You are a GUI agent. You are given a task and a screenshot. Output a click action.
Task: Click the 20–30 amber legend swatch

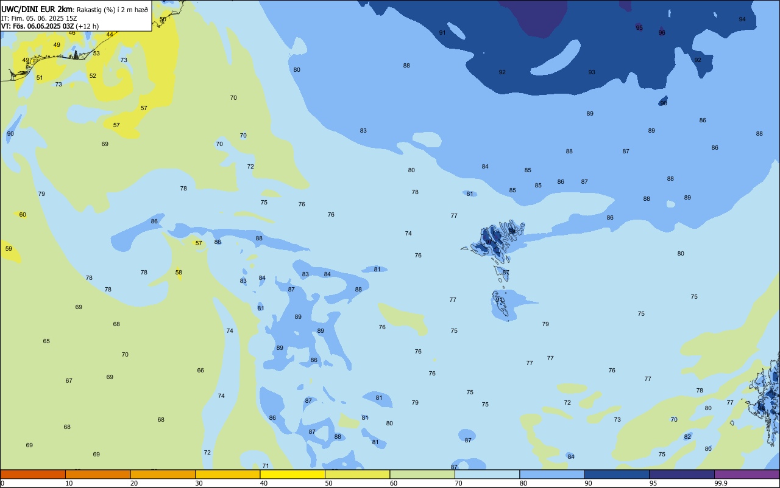tap(163, 474)
